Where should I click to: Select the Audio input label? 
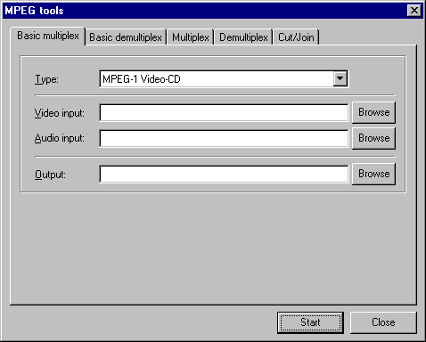(x=60, y=138)
